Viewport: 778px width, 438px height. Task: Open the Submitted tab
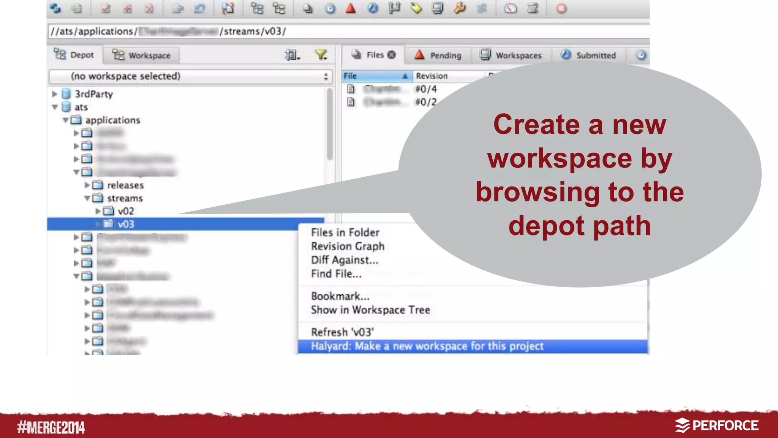[x=588, y=55]
